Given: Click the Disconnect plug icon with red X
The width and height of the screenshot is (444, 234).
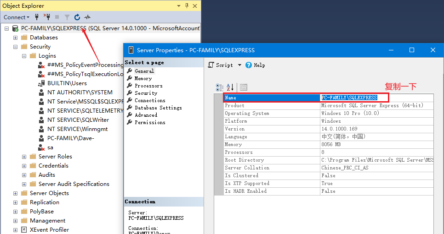Looking at the screenshot, I should coord(47,17).
